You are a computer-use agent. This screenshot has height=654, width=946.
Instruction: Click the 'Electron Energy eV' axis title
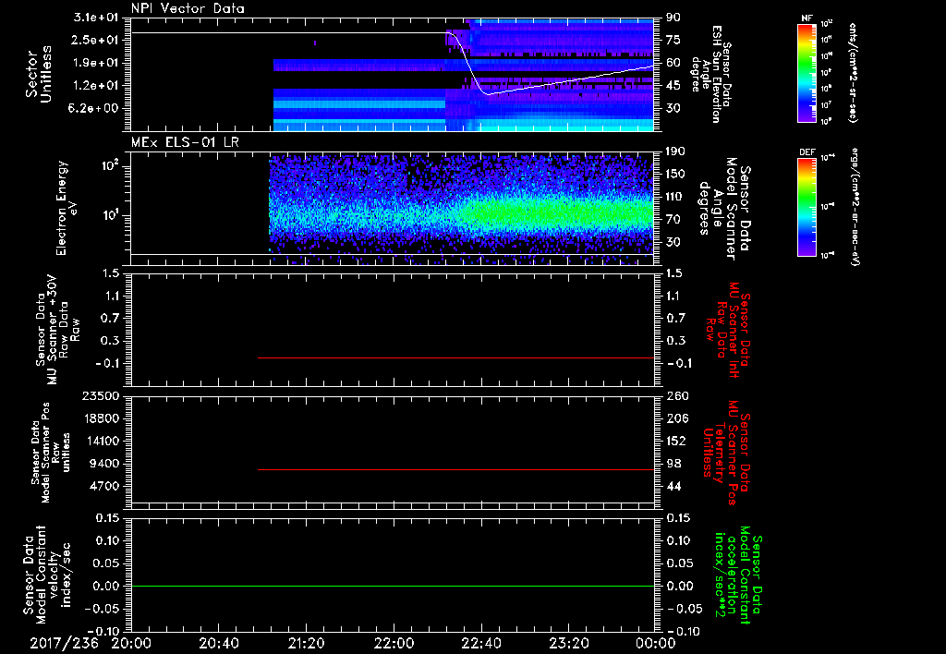67,208
